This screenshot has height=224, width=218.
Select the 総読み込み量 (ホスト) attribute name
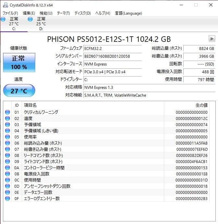(43, 143)
